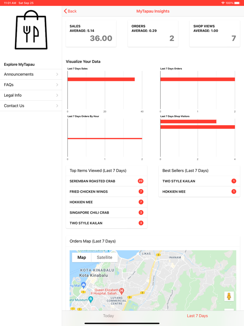Click the battery status icon
244x326 pixels.
tap(237, 3)
